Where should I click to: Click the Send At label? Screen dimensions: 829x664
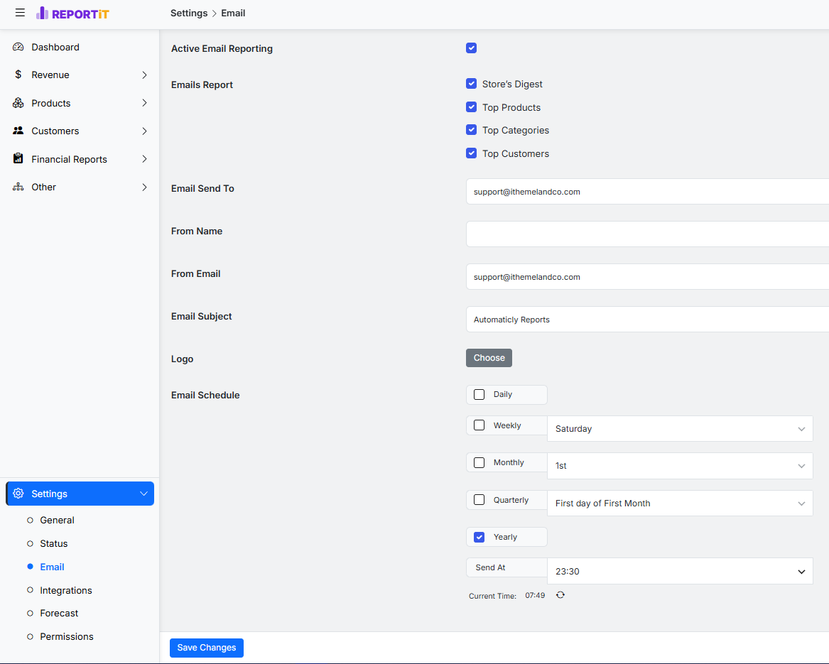(490, 567)
